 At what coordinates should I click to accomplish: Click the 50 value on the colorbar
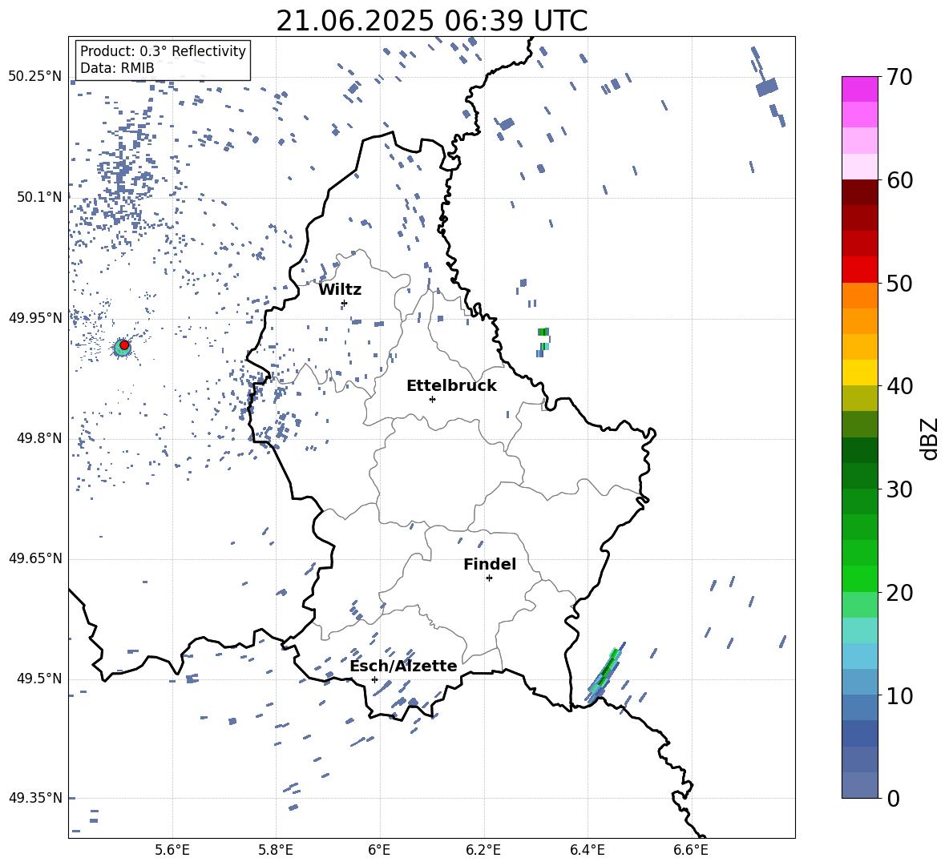click(x=899, y=283)
